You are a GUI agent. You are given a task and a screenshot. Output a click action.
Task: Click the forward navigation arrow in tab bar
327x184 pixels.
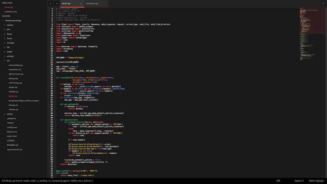57,3
